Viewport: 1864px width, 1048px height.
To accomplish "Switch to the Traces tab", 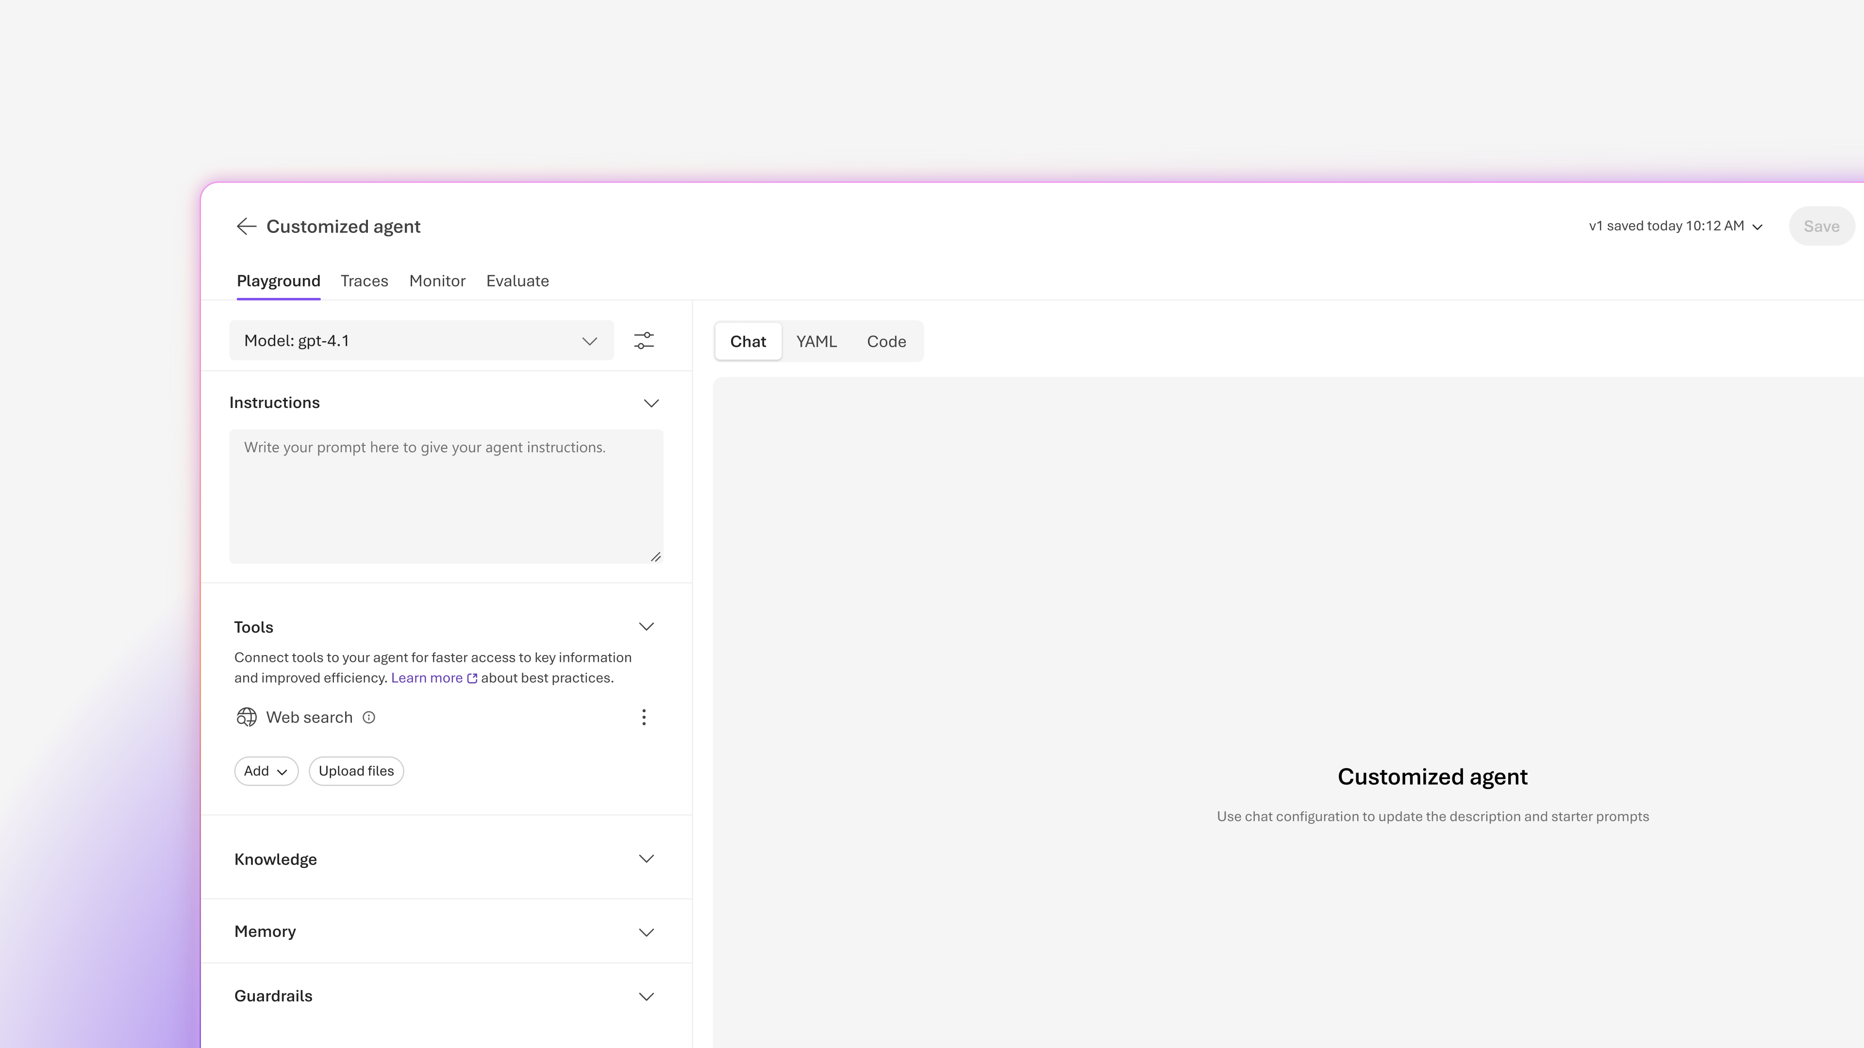I will click(365, 280).
